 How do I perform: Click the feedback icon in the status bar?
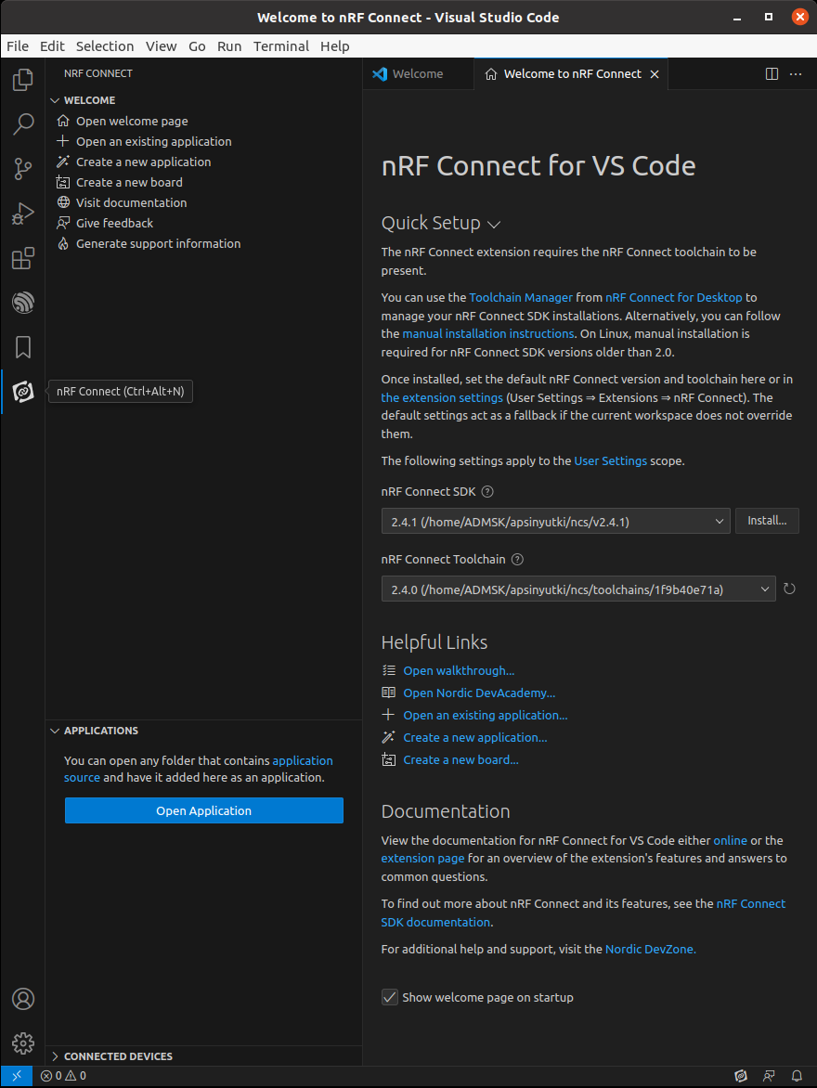(x=769, y=1076)
